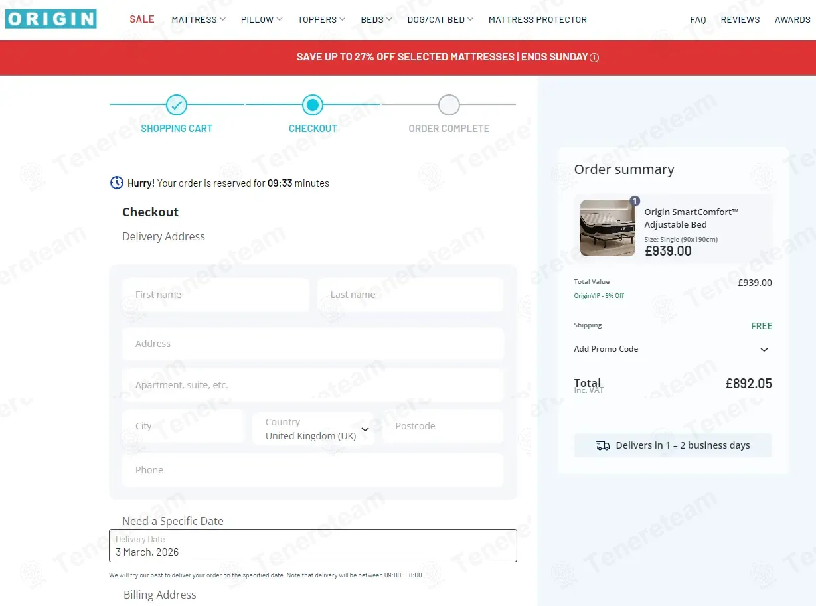The height and width of the screenshot is (606, 816).
Task: Click the Origin logo
Action: coord(51,19)
